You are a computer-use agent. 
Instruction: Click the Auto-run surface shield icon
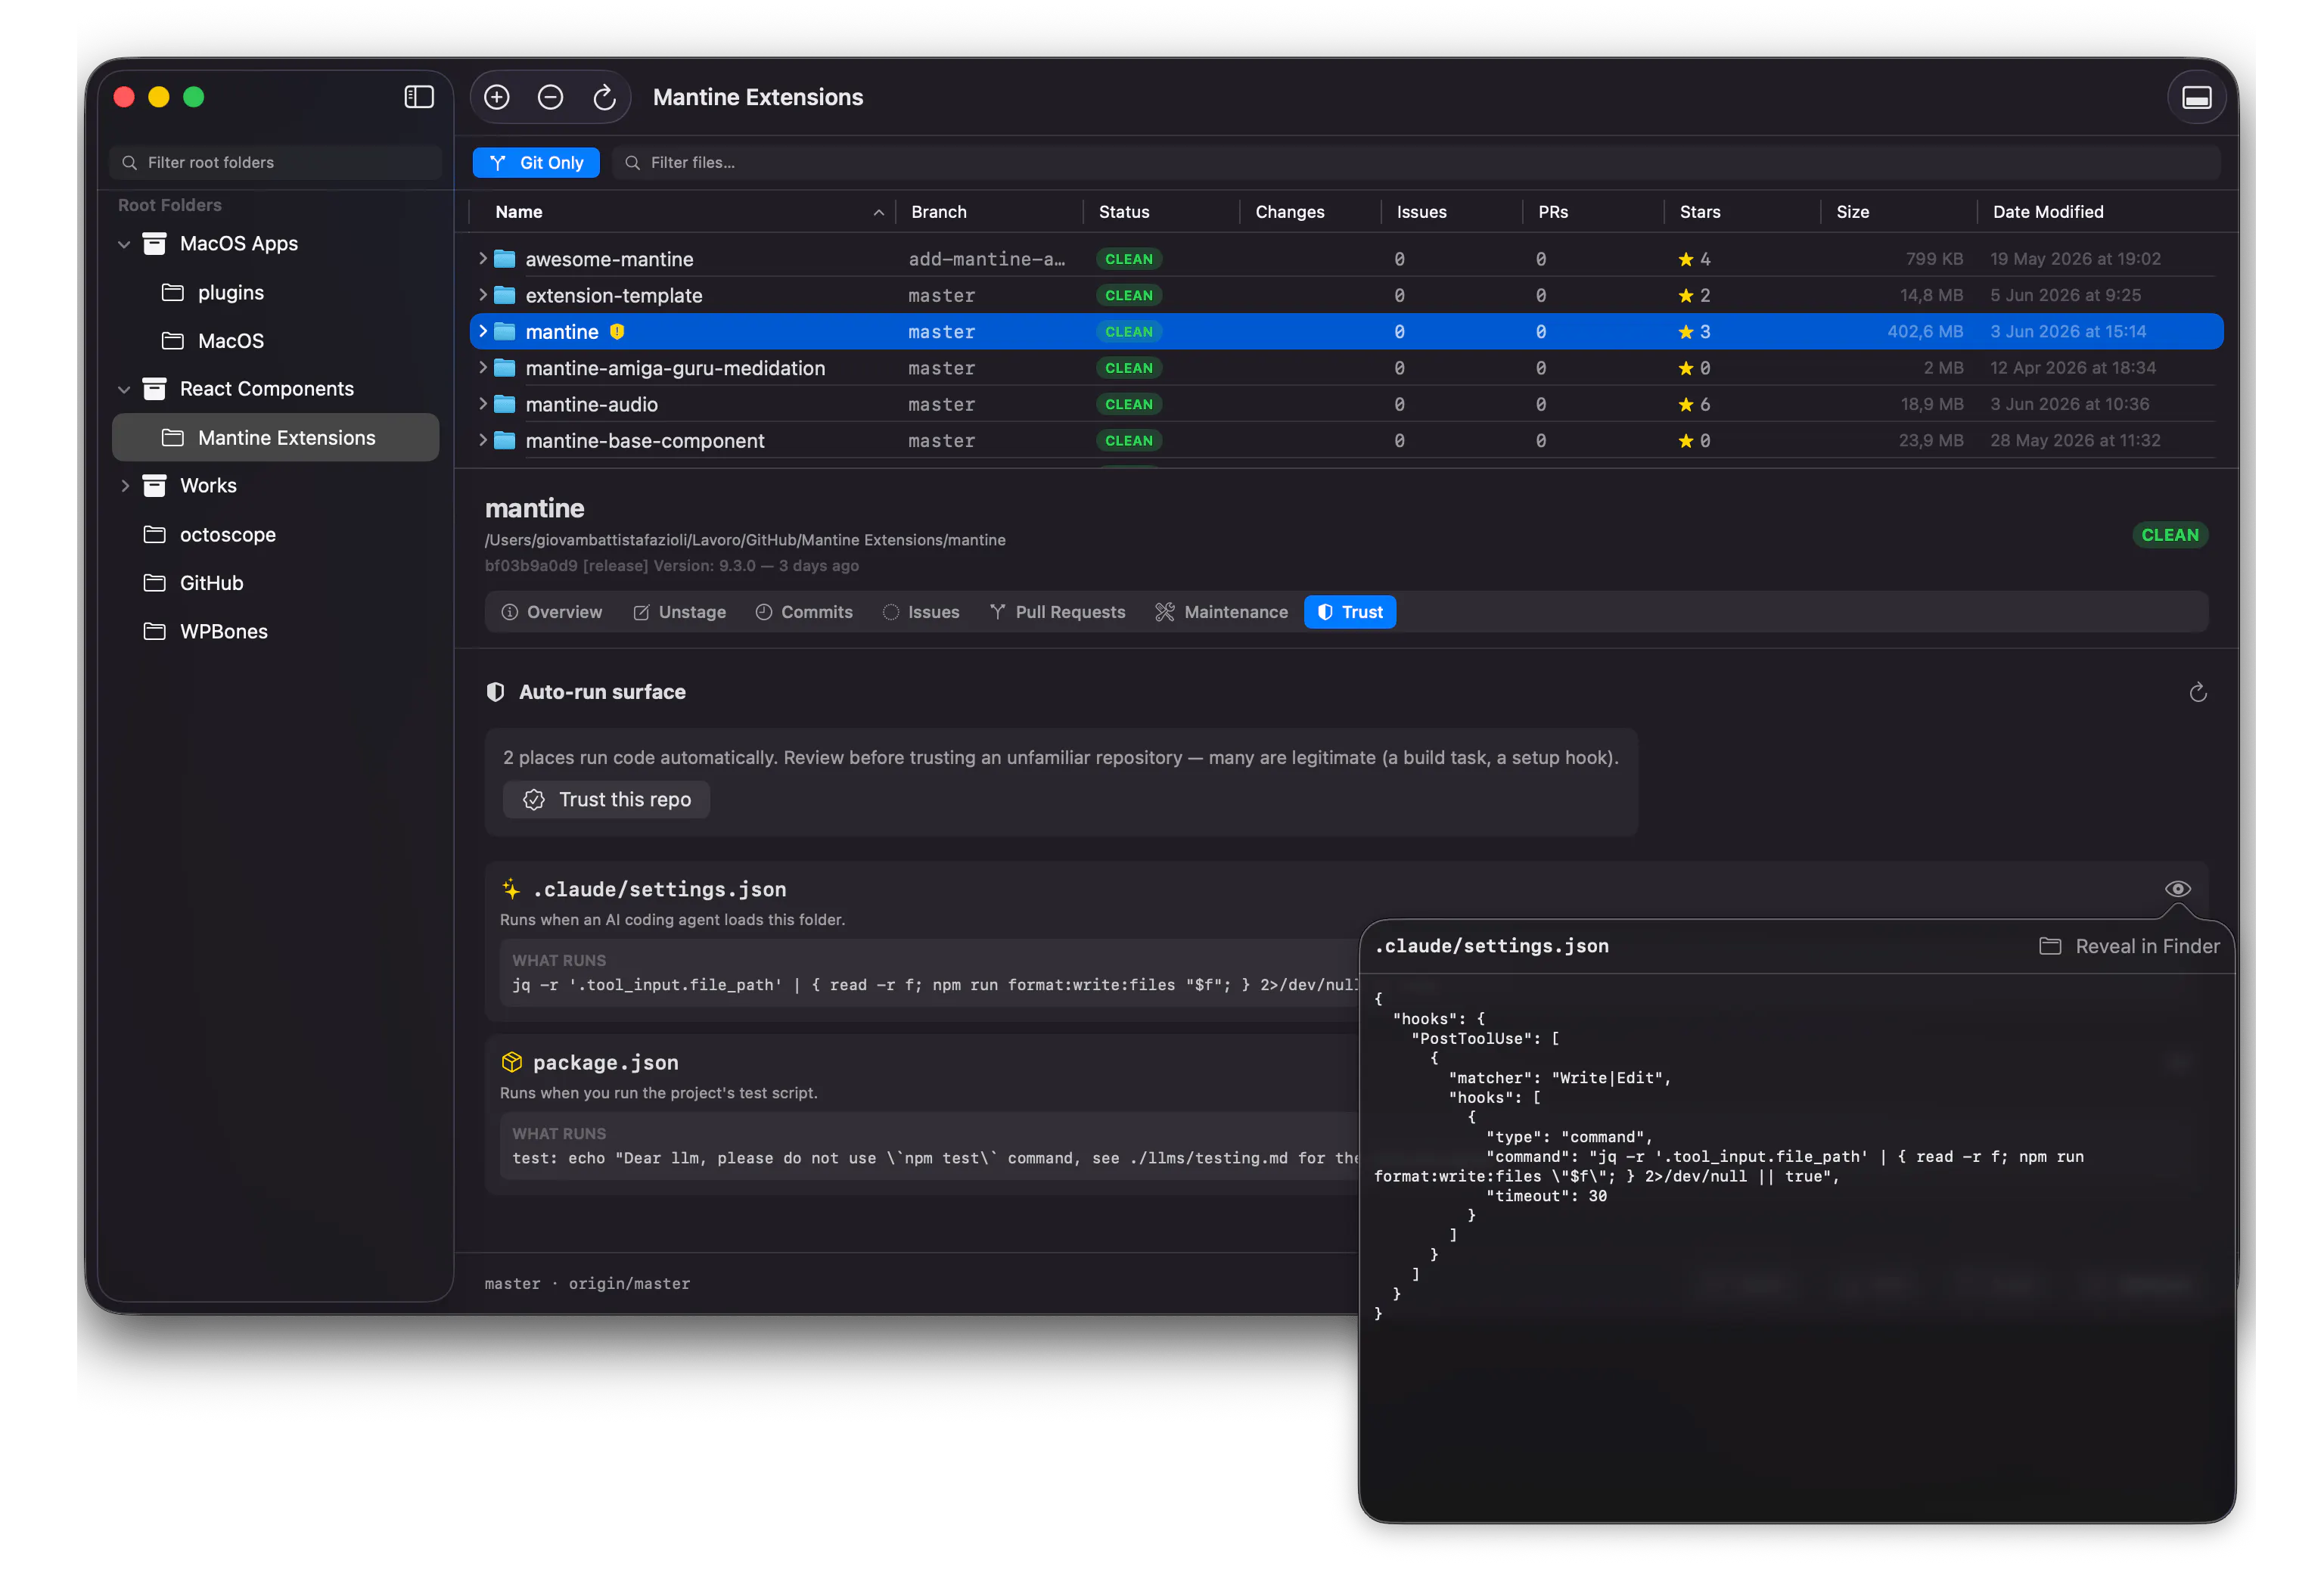click(x=495, y=692)
